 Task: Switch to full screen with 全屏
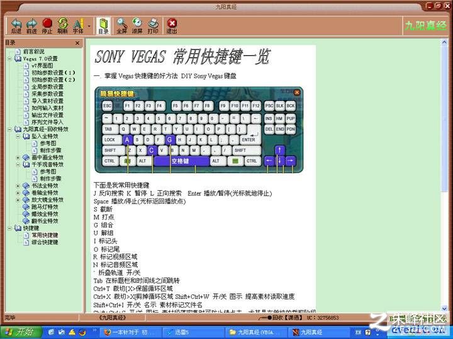coord(121,26)
